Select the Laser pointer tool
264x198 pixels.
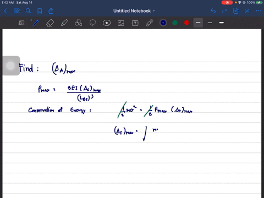150,23
